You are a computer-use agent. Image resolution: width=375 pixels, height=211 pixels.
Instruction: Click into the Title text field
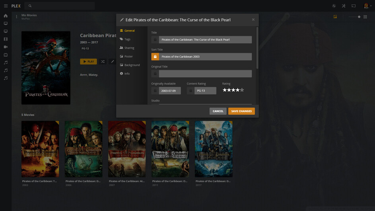tap(206, 40)
